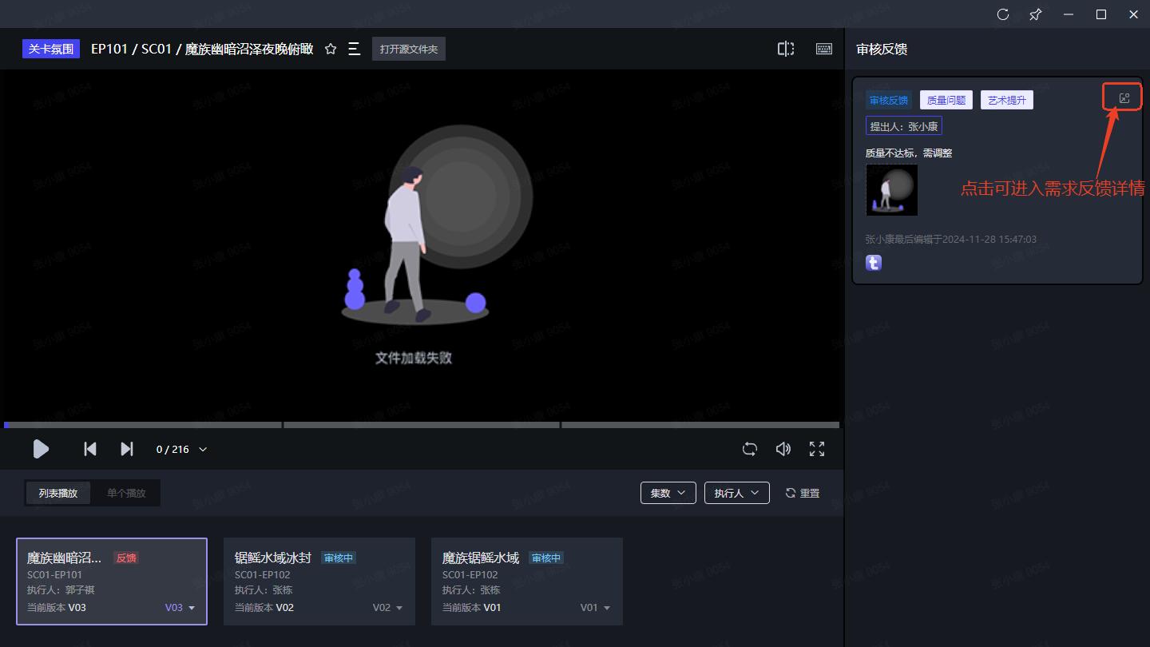Click the refresh icon in title bar
This screenshot has width=1150, height=647.
click(x=1003, y=14)
